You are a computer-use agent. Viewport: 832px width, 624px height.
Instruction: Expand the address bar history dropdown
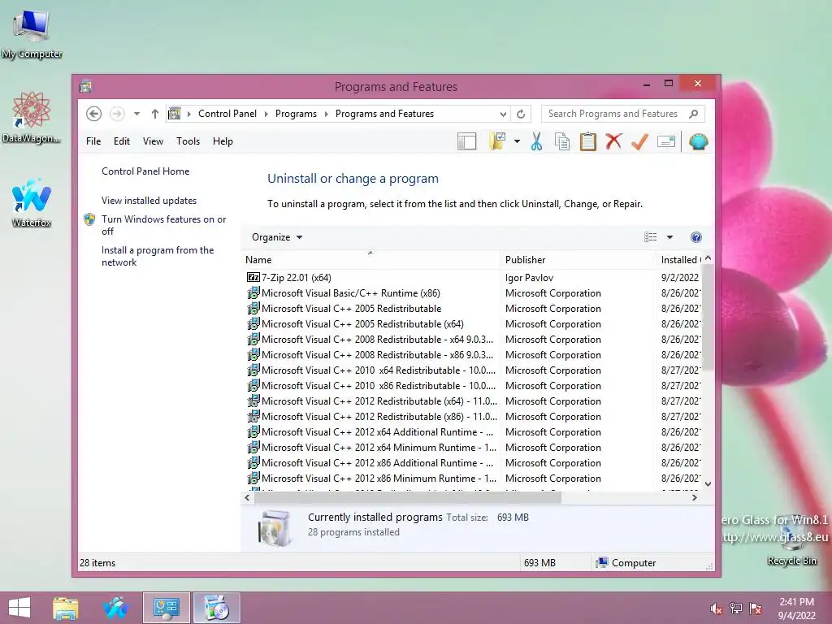tap(503, 114)
